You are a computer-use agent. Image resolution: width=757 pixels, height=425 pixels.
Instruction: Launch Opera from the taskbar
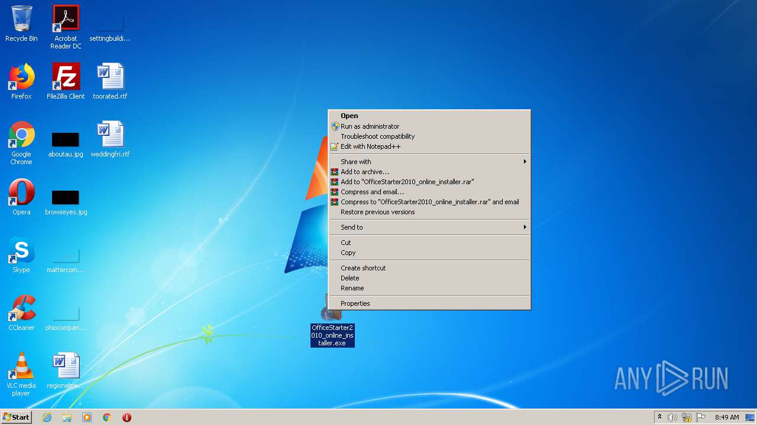(127, 417)
